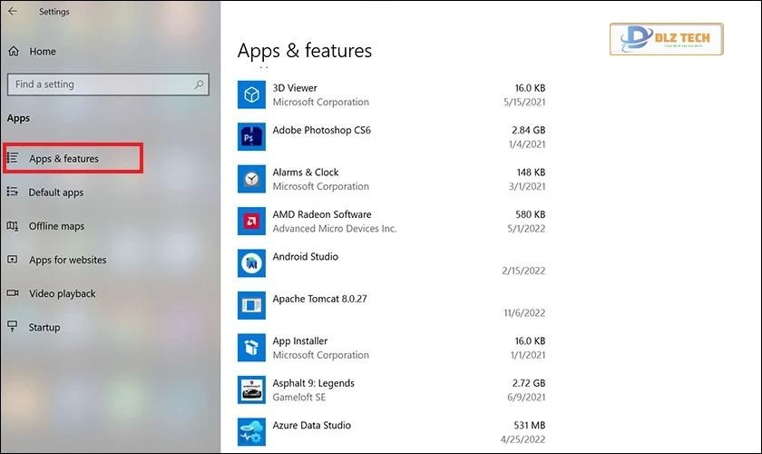Click the Alarms & Clock icon
This screenshot has width=762, height=454.
tap(251, 179)
